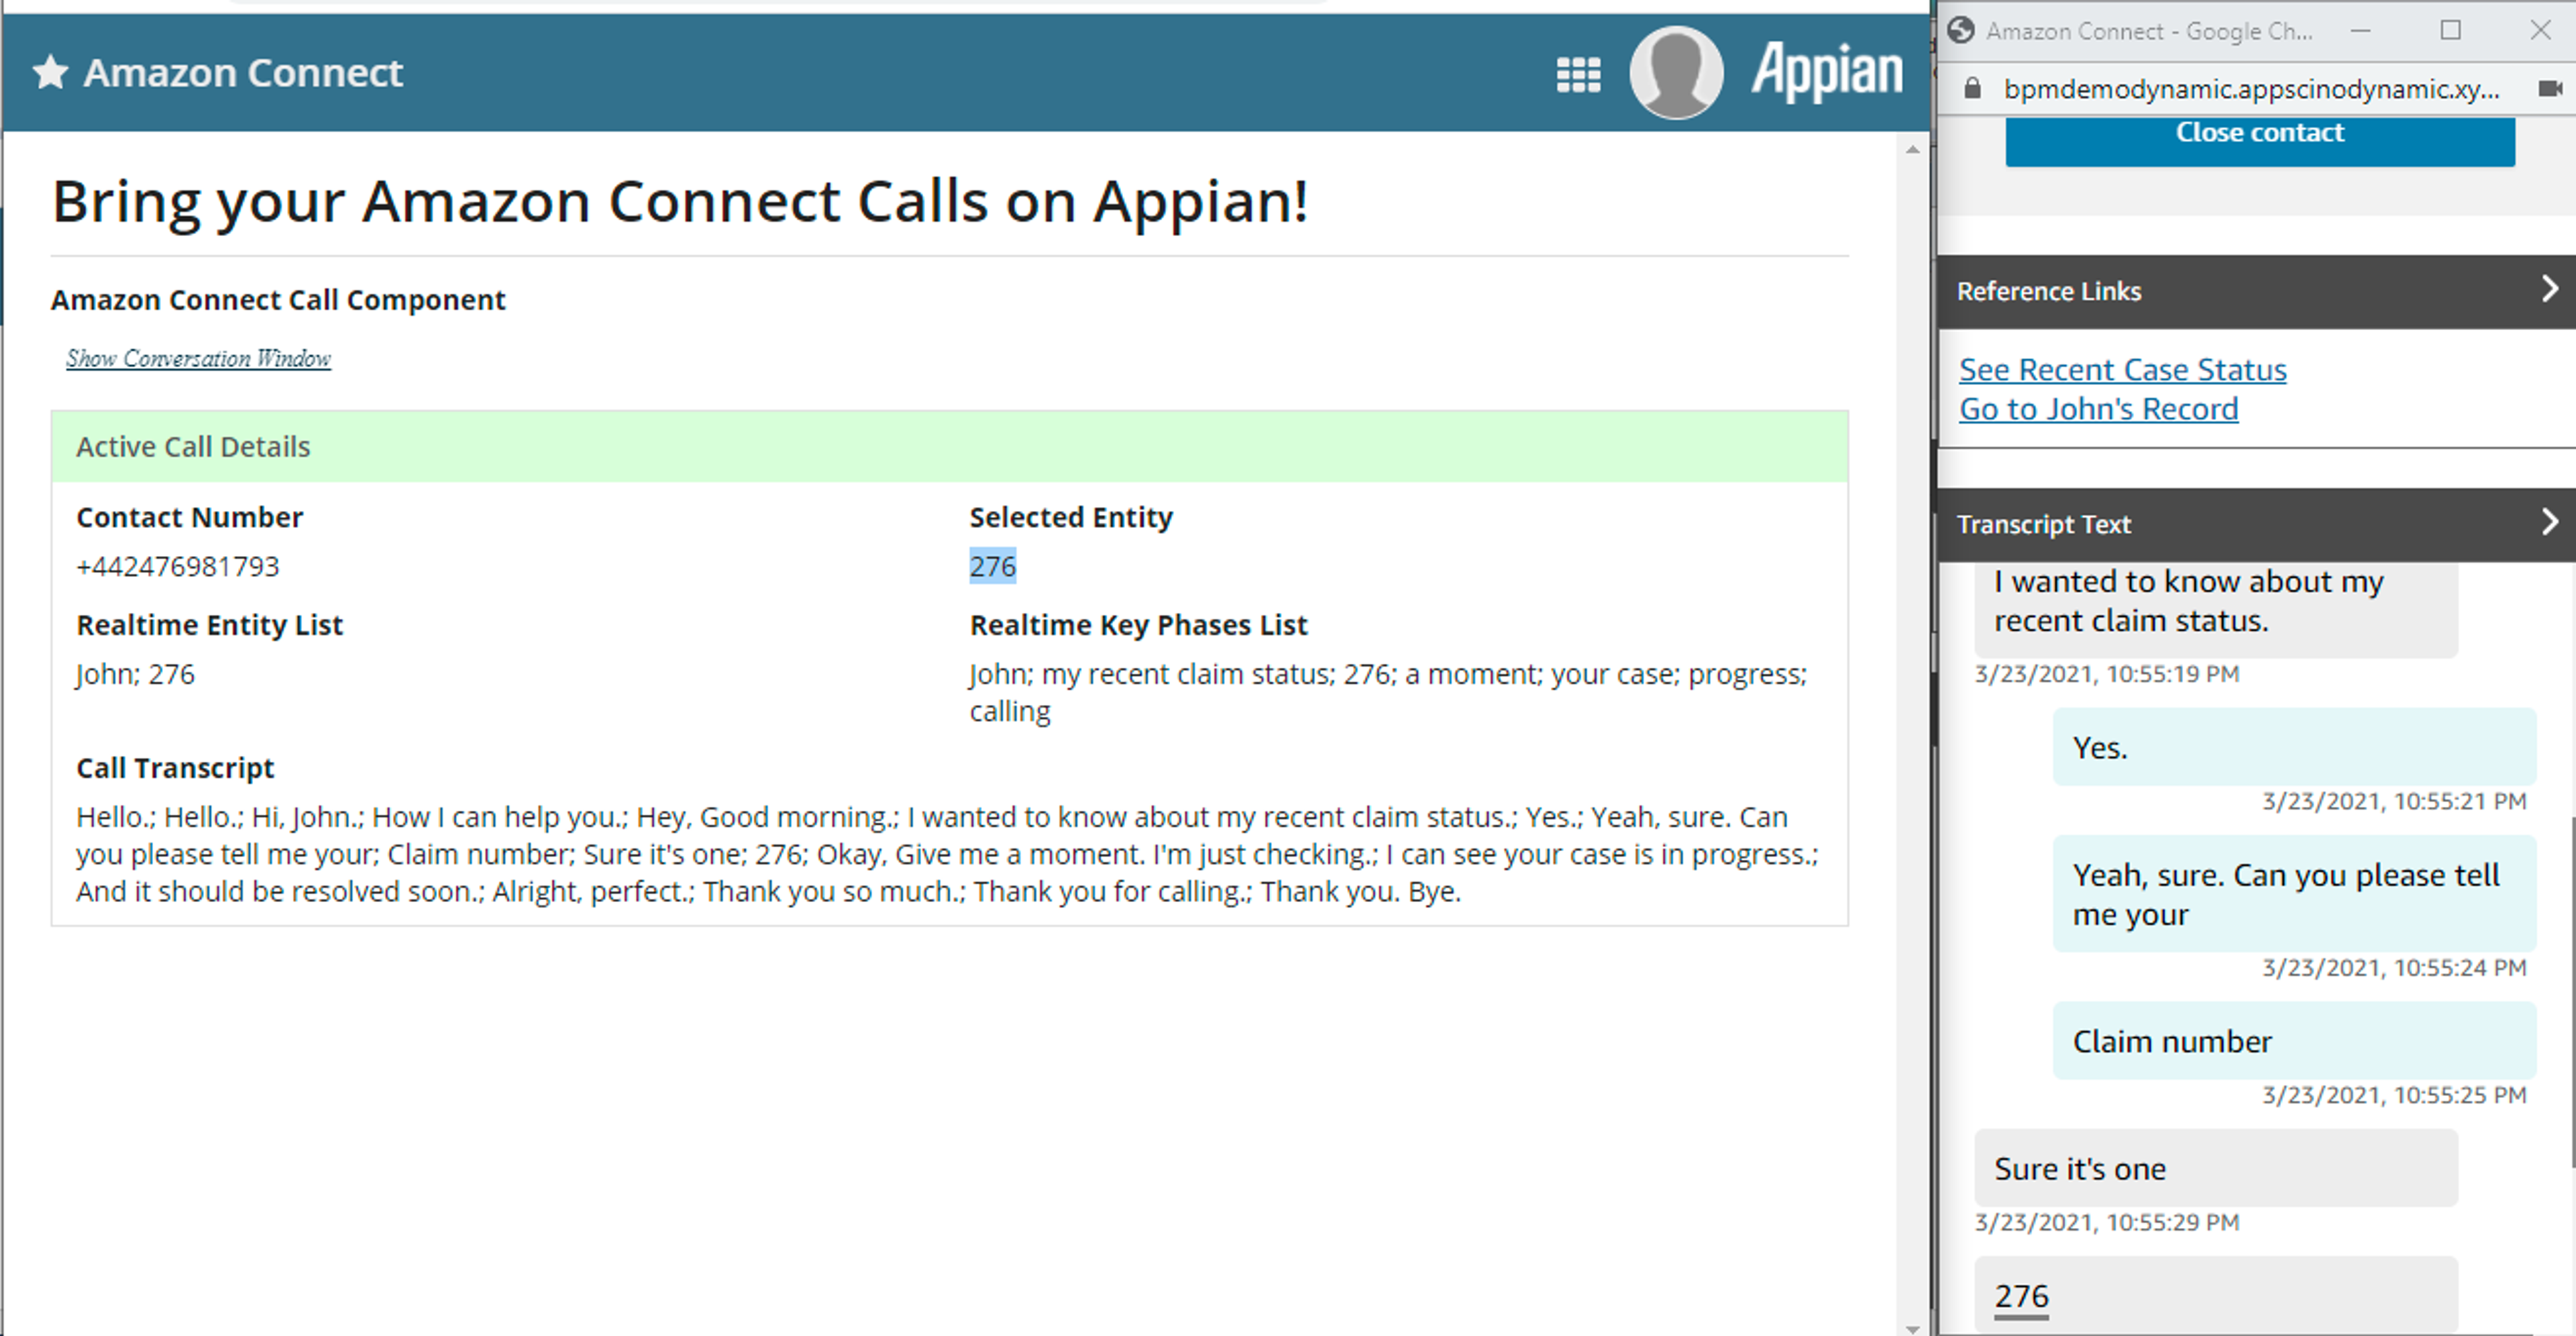Click the Realtime Entity List label
The height and width of the screenshot is (1336, 2576).
[209, 625]
